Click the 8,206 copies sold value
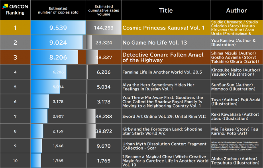The image size is (263, 168). 58,57
